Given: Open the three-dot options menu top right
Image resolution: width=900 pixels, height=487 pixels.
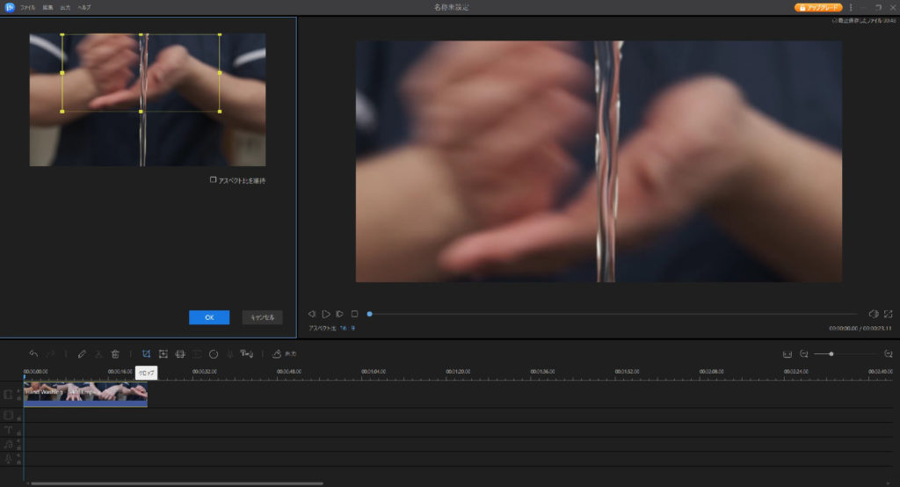Looking at the screenshot, I should [851, 7].
